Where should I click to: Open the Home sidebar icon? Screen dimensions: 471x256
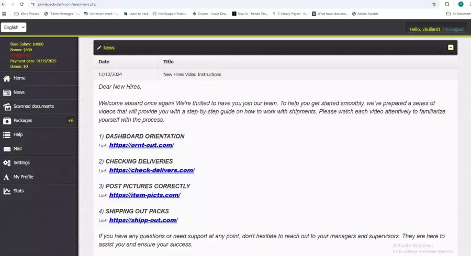coord(7,78)
